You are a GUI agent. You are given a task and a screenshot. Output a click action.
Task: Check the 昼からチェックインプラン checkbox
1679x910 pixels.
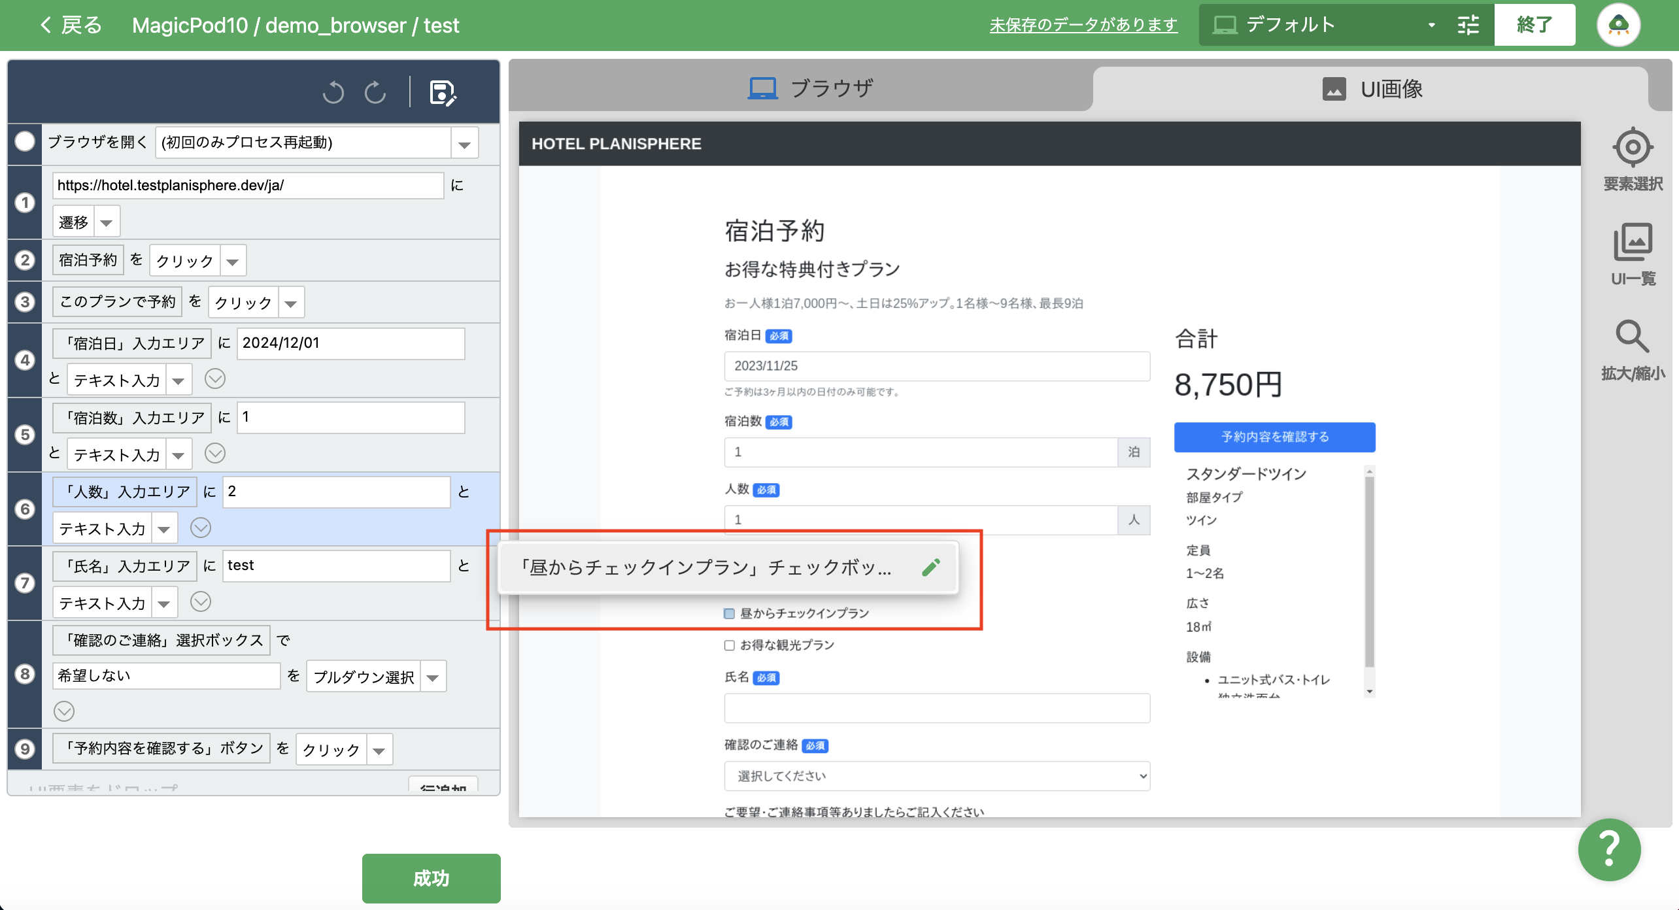[729, 613]
